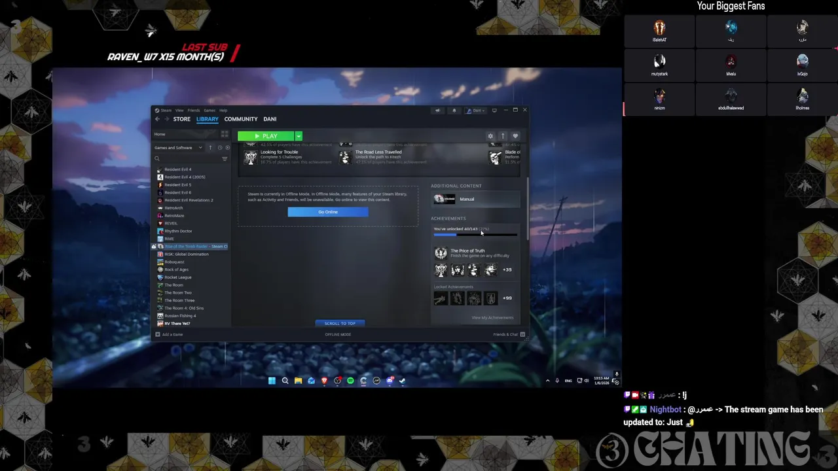Switch to the LIBRARY tab
Image resolution: width=838 pixels, height=471 pixels.
208,119
